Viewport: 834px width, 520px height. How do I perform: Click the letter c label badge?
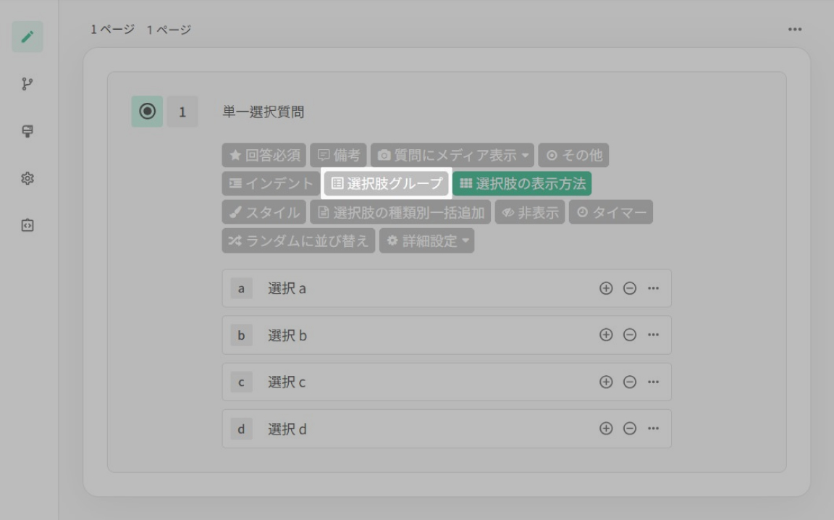(242, 382)
